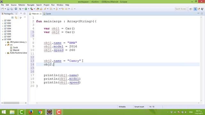
Task: Open the Refactor menu
Action: (x=22, y=5)
